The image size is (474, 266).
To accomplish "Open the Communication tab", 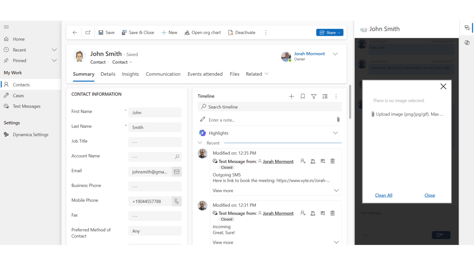I will pos(163,74).
